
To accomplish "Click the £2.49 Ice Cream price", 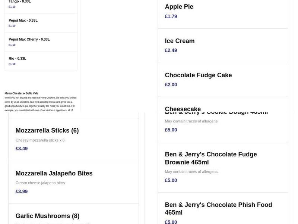I will [x=171, y=50].
